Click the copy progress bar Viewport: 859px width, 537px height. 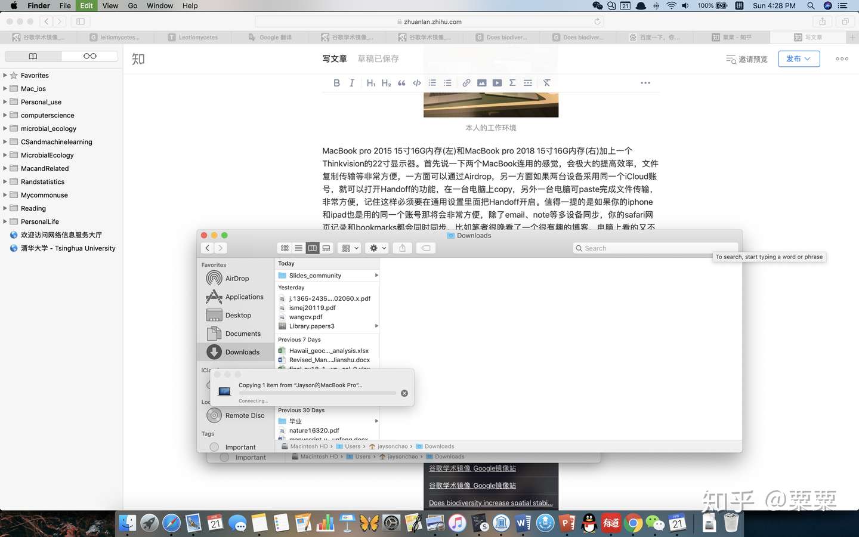[317, 393]
